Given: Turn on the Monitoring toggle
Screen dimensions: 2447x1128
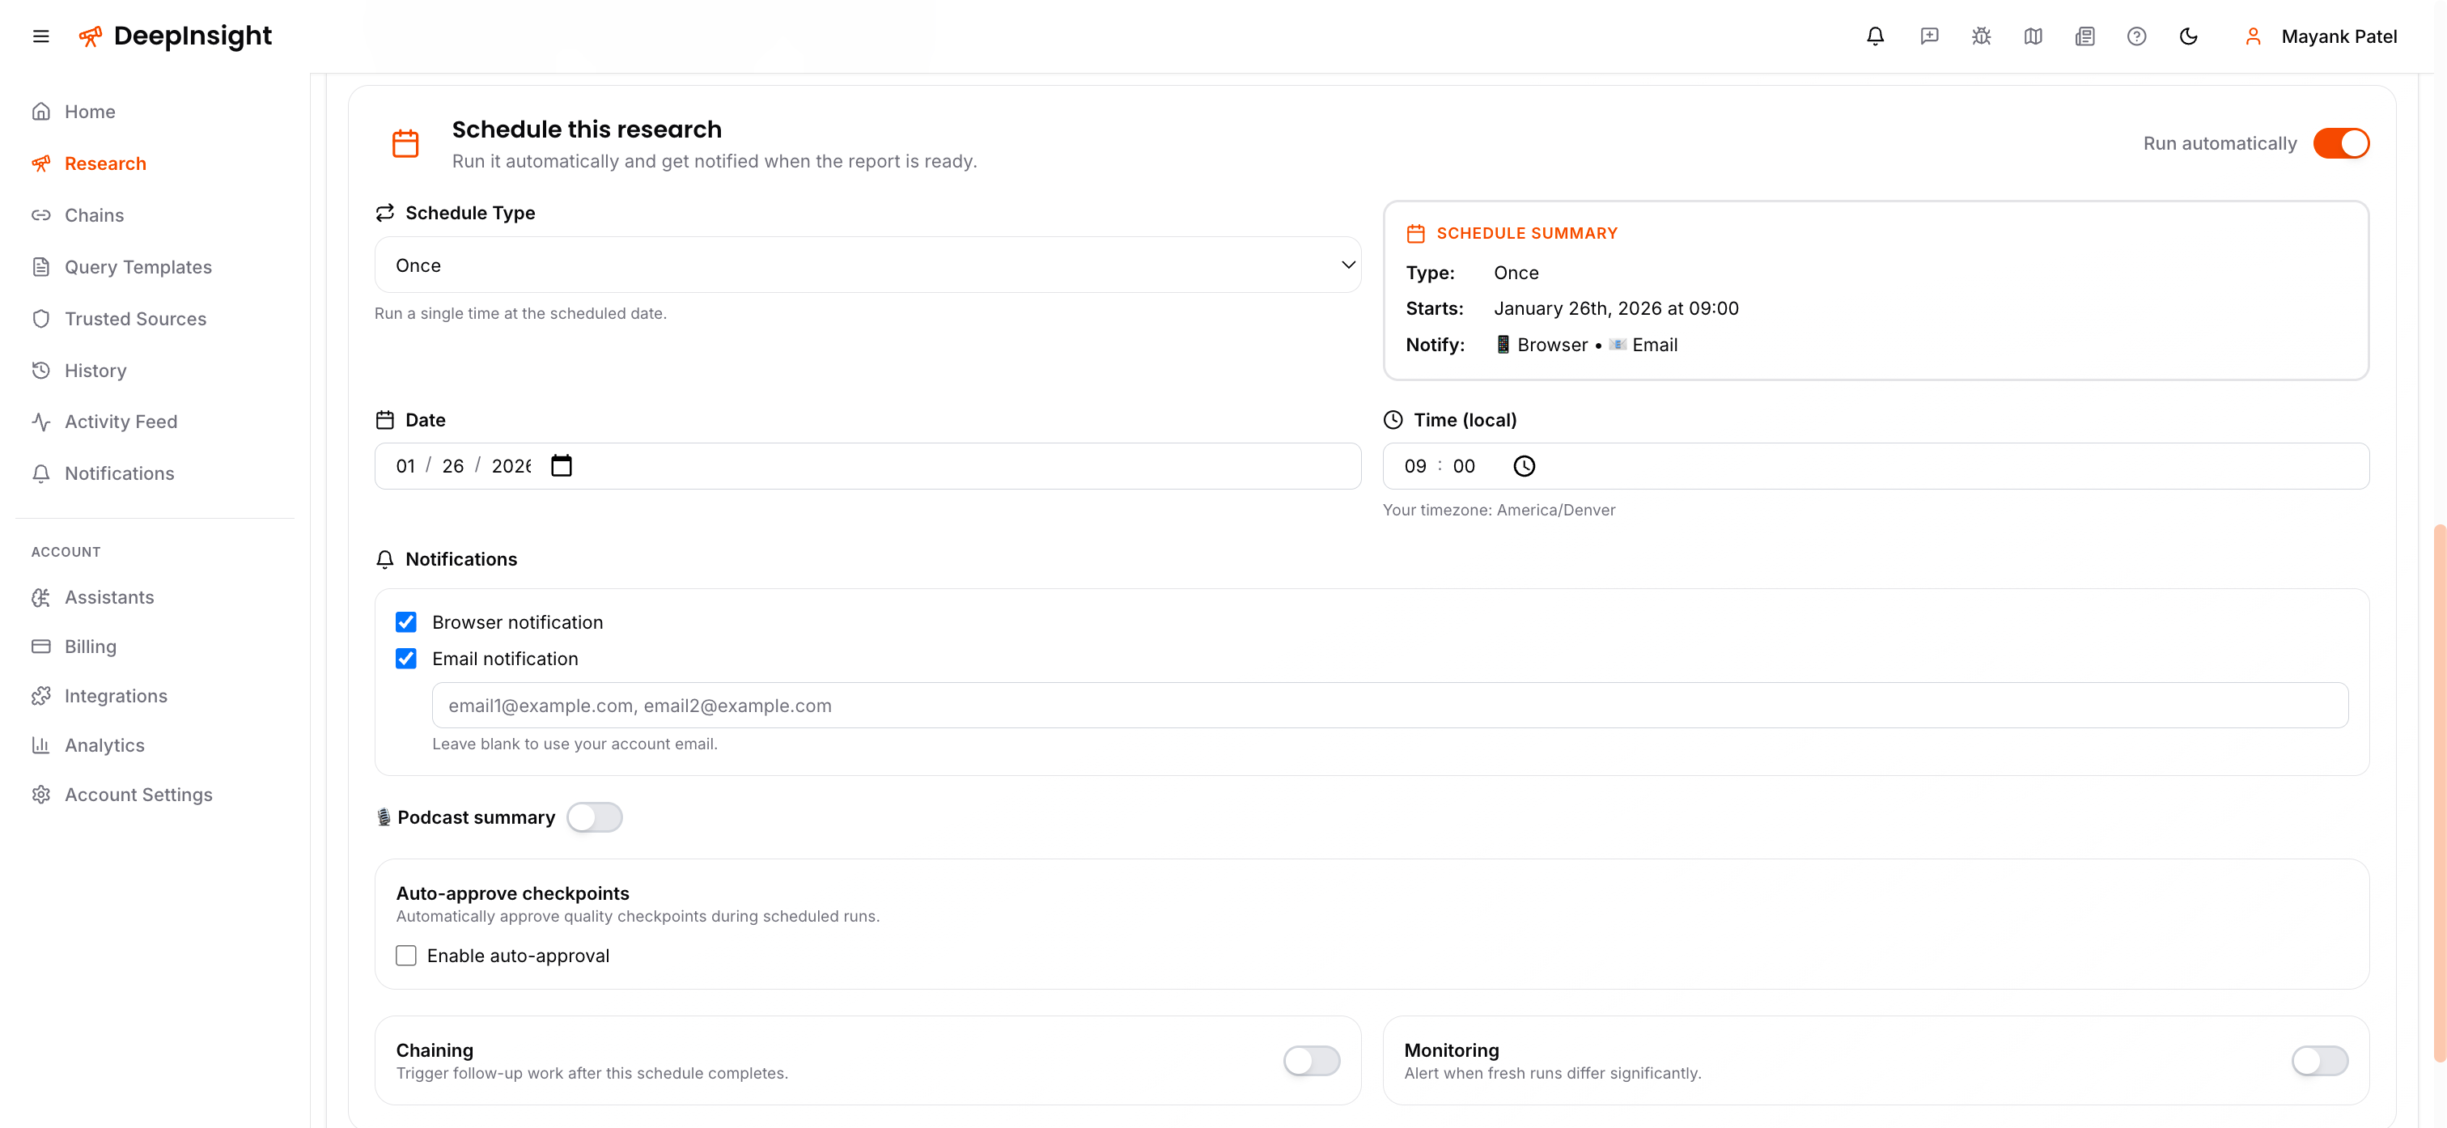Looking at the screenshot, I should [2320, 1062].
